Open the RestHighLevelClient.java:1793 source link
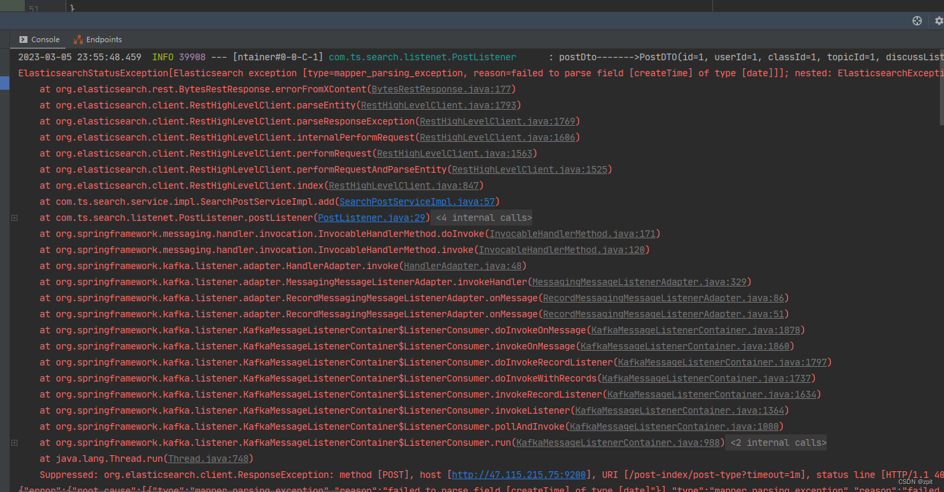944x492 pixels. tap(439, 104)
